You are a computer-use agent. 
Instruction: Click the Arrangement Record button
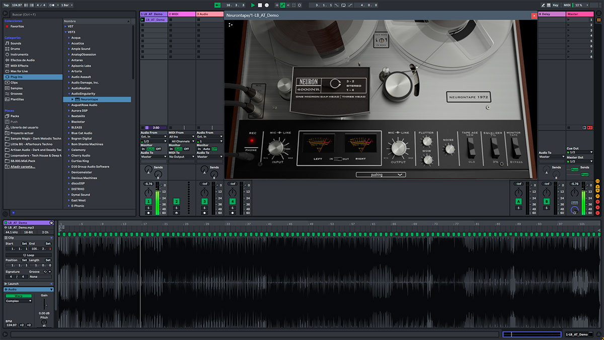266,5
